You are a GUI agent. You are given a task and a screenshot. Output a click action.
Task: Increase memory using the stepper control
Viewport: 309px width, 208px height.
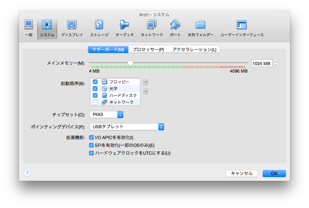[275, 61]
